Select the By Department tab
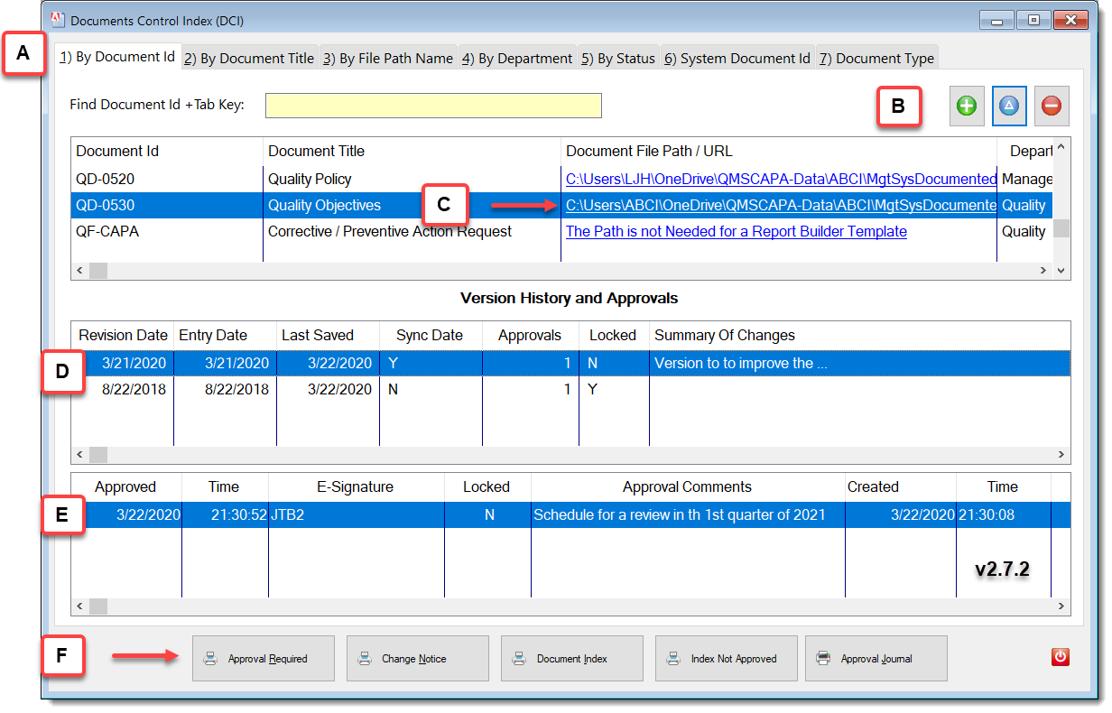The height and width of the screenshot is (713, 1112). pos(517,57)
